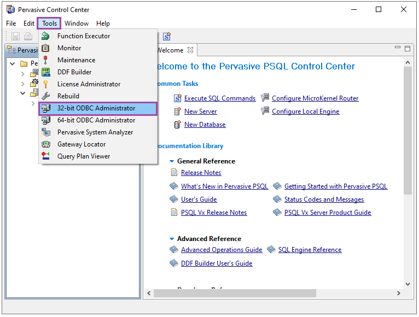This screenshot has height=317, width=419.
Task: Open the Execute SQL Commands link
Action: [220, 98]
